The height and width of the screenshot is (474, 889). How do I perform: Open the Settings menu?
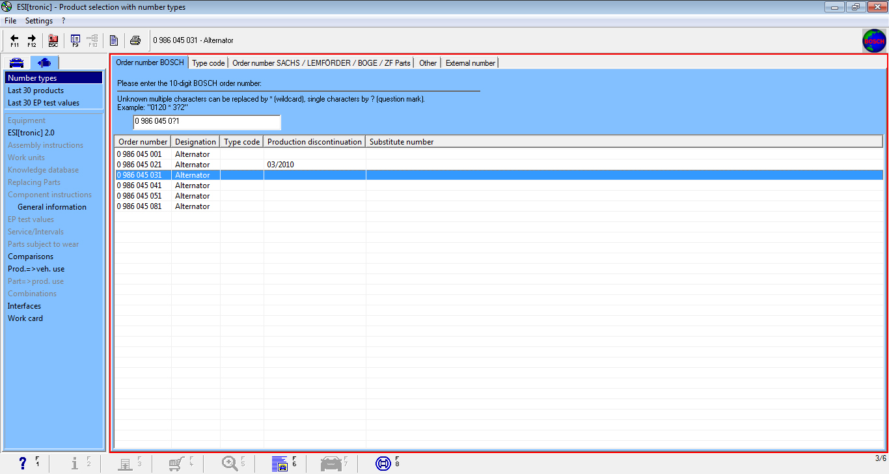pyautogui.click(x=39, y=21)
